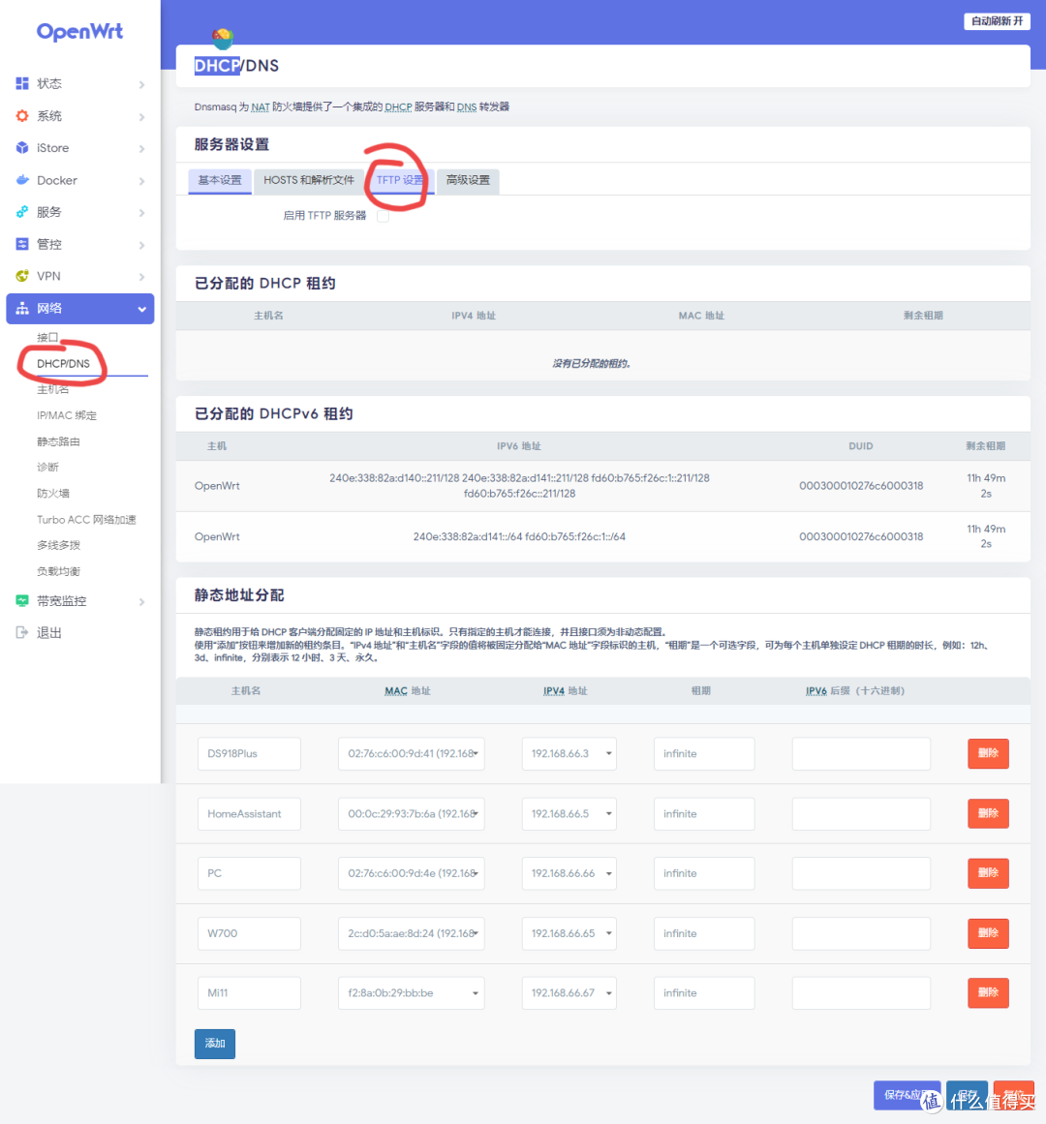
Task: Open the 高级设置 tab
Action: click(x=468, y=181)
